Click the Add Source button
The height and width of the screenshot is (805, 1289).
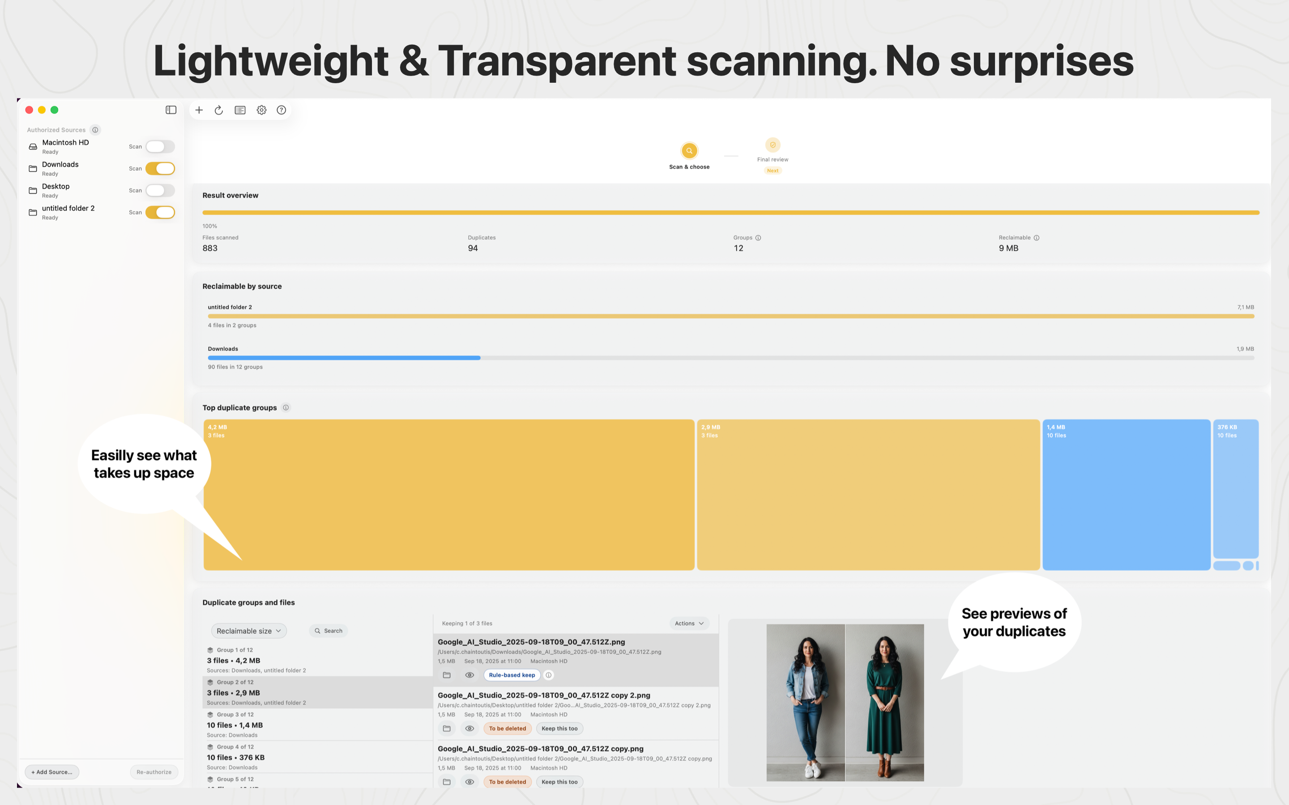coord(51,772)
